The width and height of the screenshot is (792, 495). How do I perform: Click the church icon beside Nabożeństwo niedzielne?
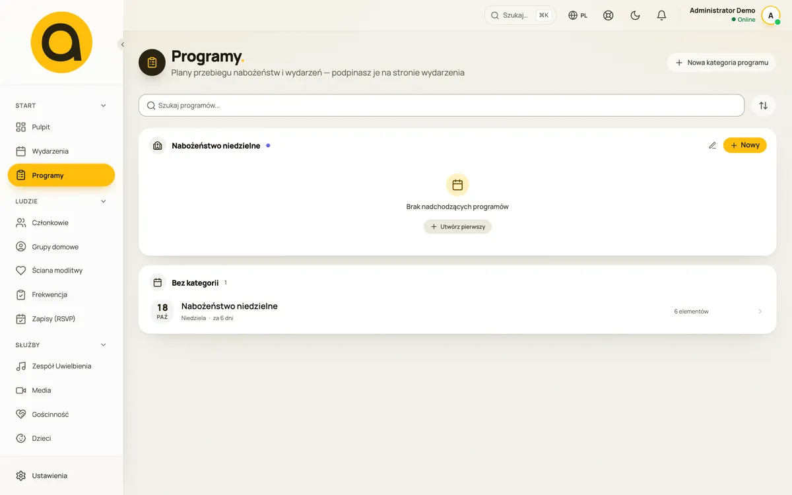(157, 146)
